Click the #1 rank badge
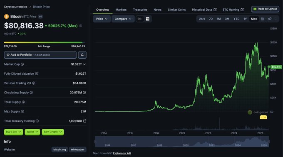Image resolution: width=283 pixels, height=157 pixels. pos(40,17)
